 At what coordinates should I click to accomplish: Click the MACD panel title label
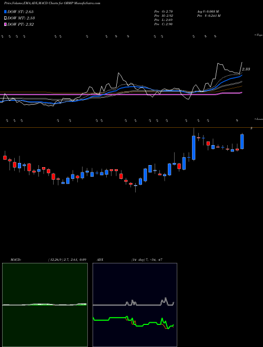coord(16,260)
